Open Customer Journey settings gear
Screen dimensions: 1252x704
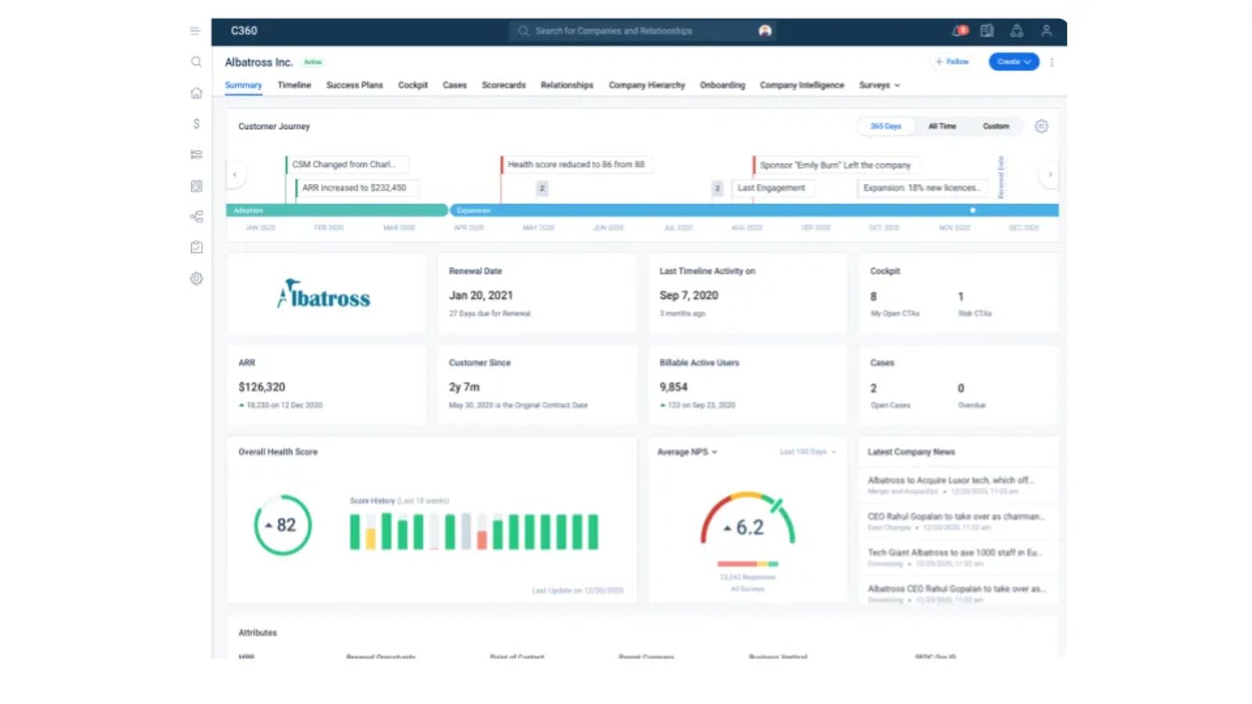click(x=1041, y=126)
